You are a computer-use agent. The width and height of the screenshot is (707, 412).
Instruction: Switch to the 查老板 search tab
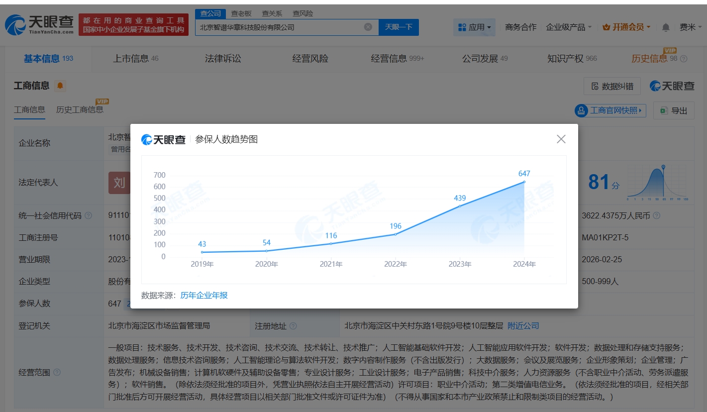click(241, 13)
